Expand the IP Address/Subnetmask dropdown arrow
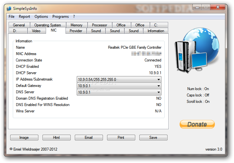Screen dimensions: 234x163 coord(159,80)
